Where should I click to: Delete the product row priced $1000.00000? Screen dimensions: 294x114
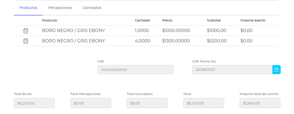pos(26,31)
